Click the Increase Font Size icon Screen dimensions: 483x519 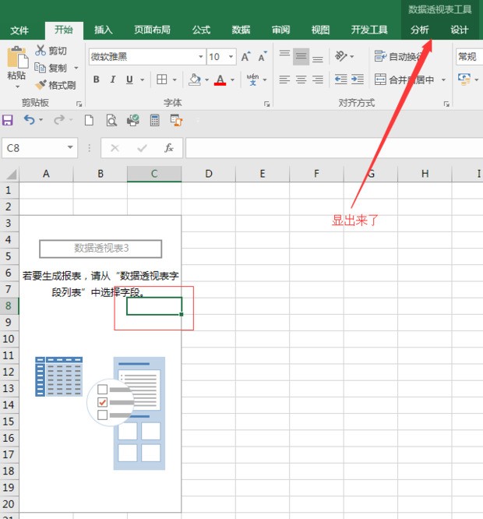click(246, 57)
